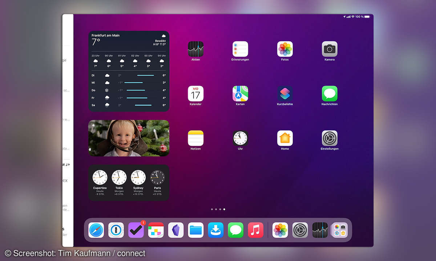Tap the 'Fr' daily forecast row

(129, 98)
